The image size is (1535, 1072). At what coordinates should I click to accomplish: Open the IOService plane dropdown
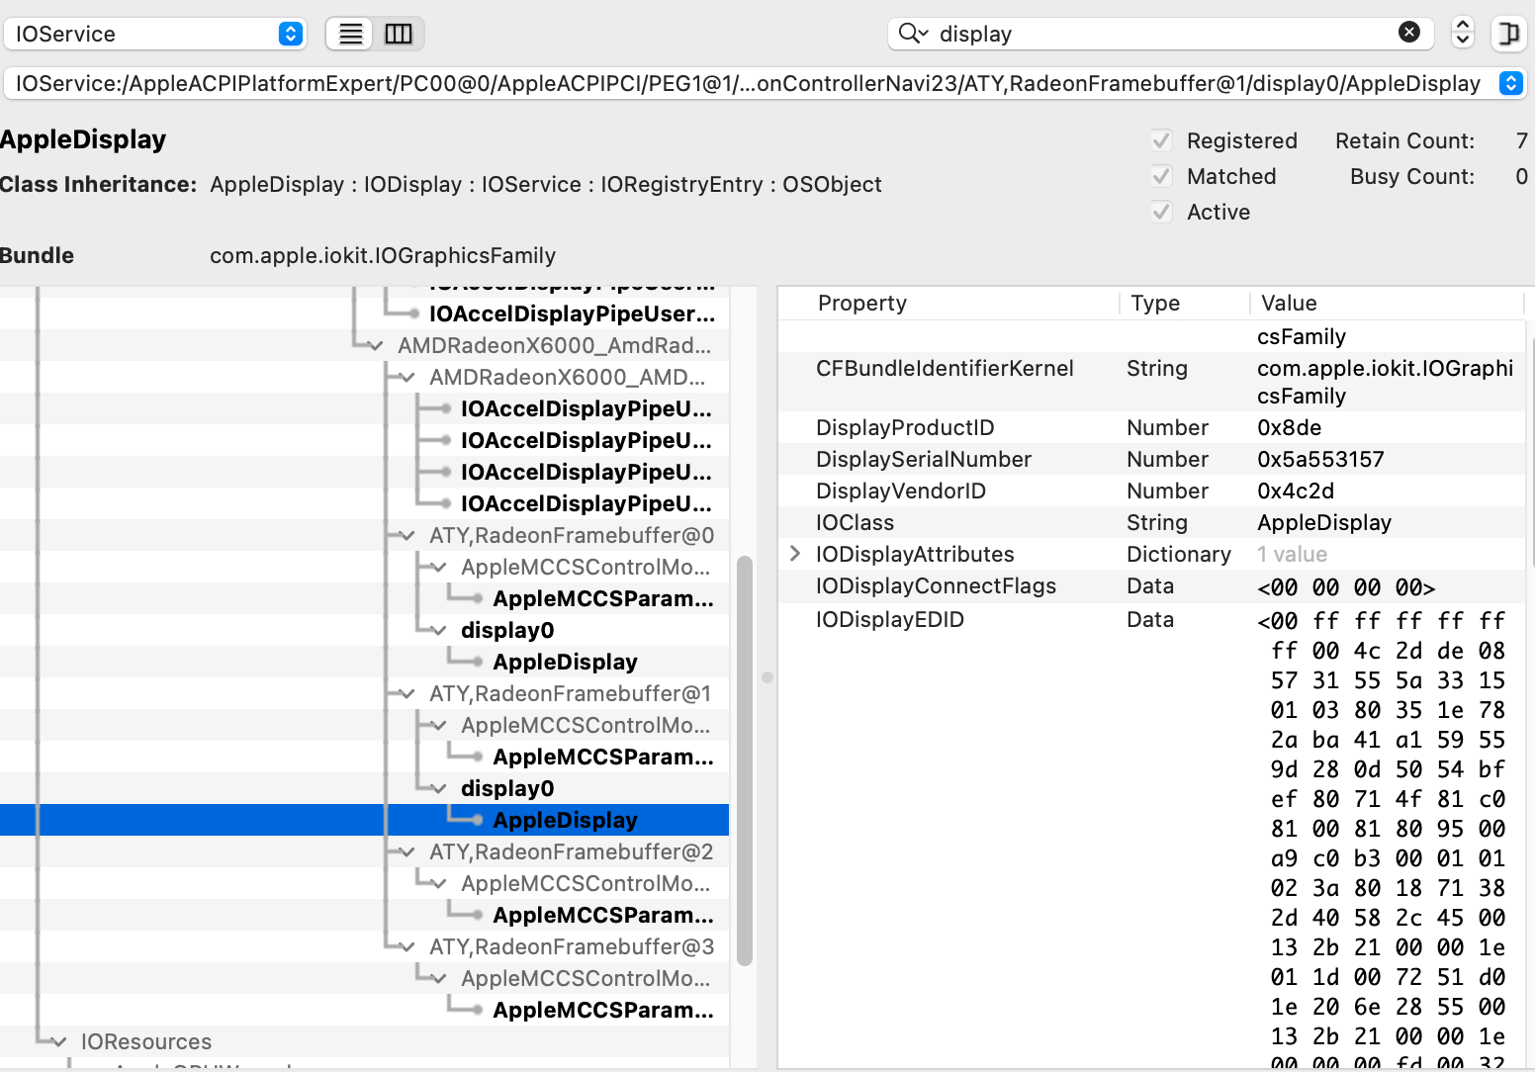click(x=155, y=34)
